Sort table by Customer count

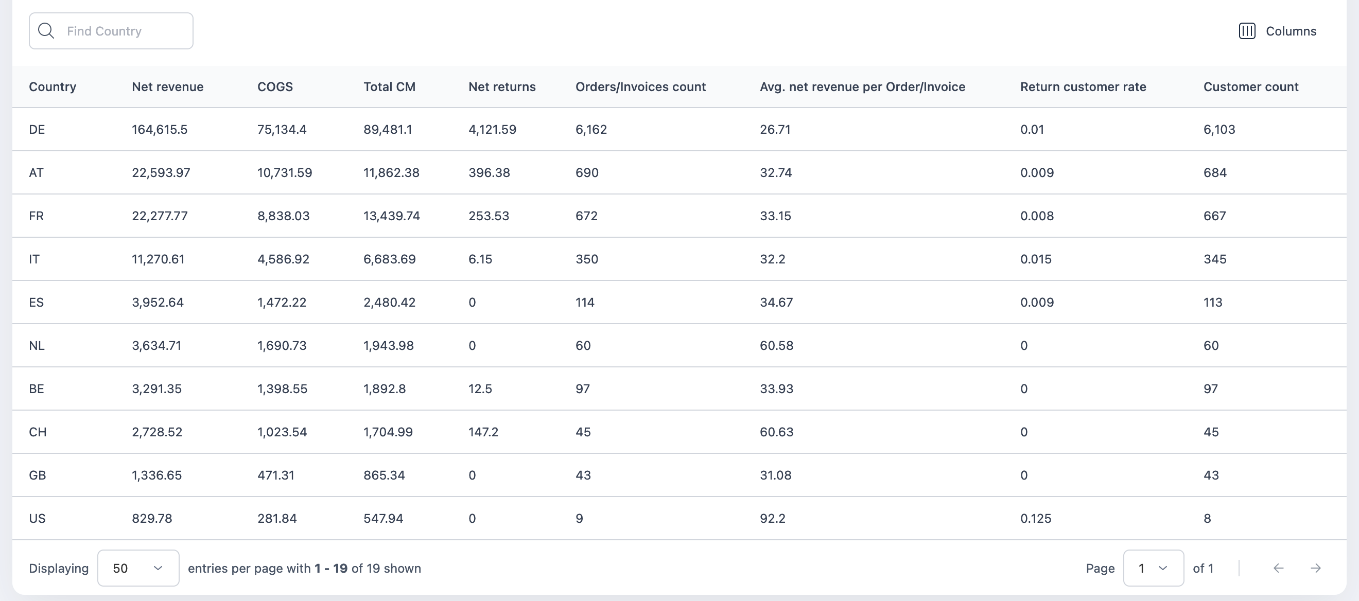pos(1250,86)
